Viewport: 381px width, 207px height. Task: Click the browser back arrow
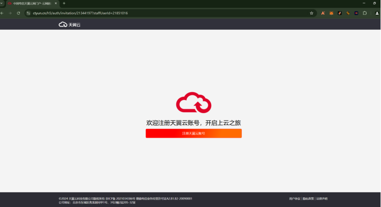2,13
